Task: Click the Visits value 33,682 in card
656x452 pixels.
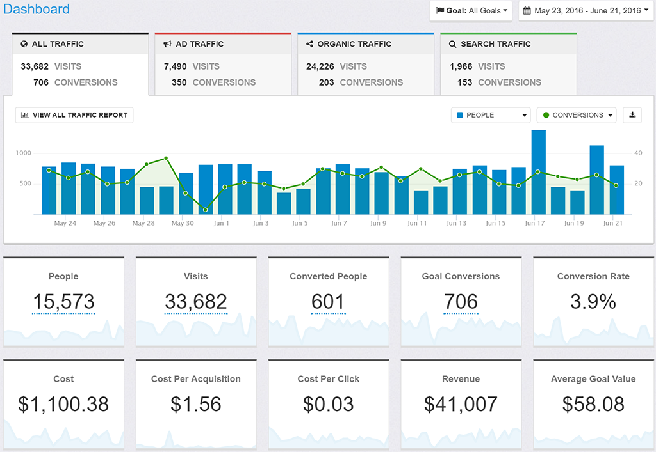Action: pos(196,302)
